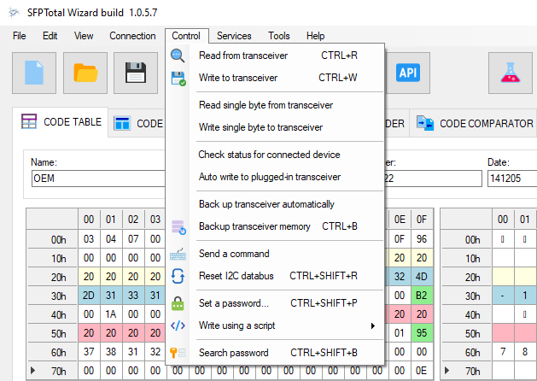Viewport: 537px width, 381px height.
Task: Open the Services menu
Action: click(x=234, y=36)
